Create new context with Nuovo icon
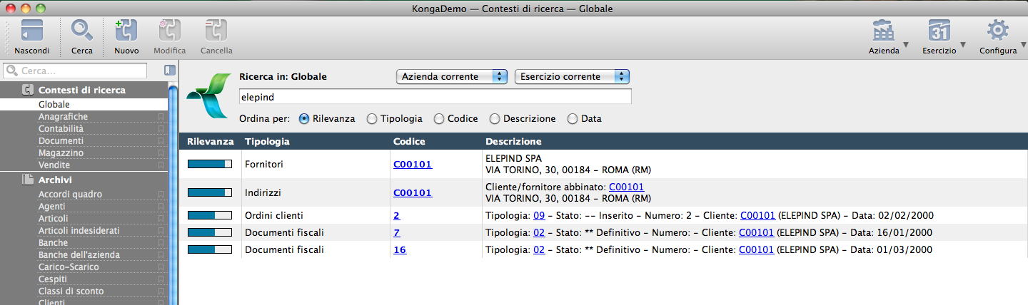Screen dimensions: 1028x305 pos(126,33)
